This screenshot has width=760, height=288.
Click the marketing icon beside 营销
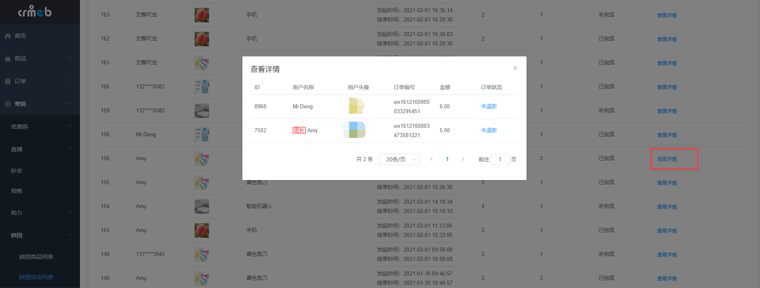[x=8, y=104]
